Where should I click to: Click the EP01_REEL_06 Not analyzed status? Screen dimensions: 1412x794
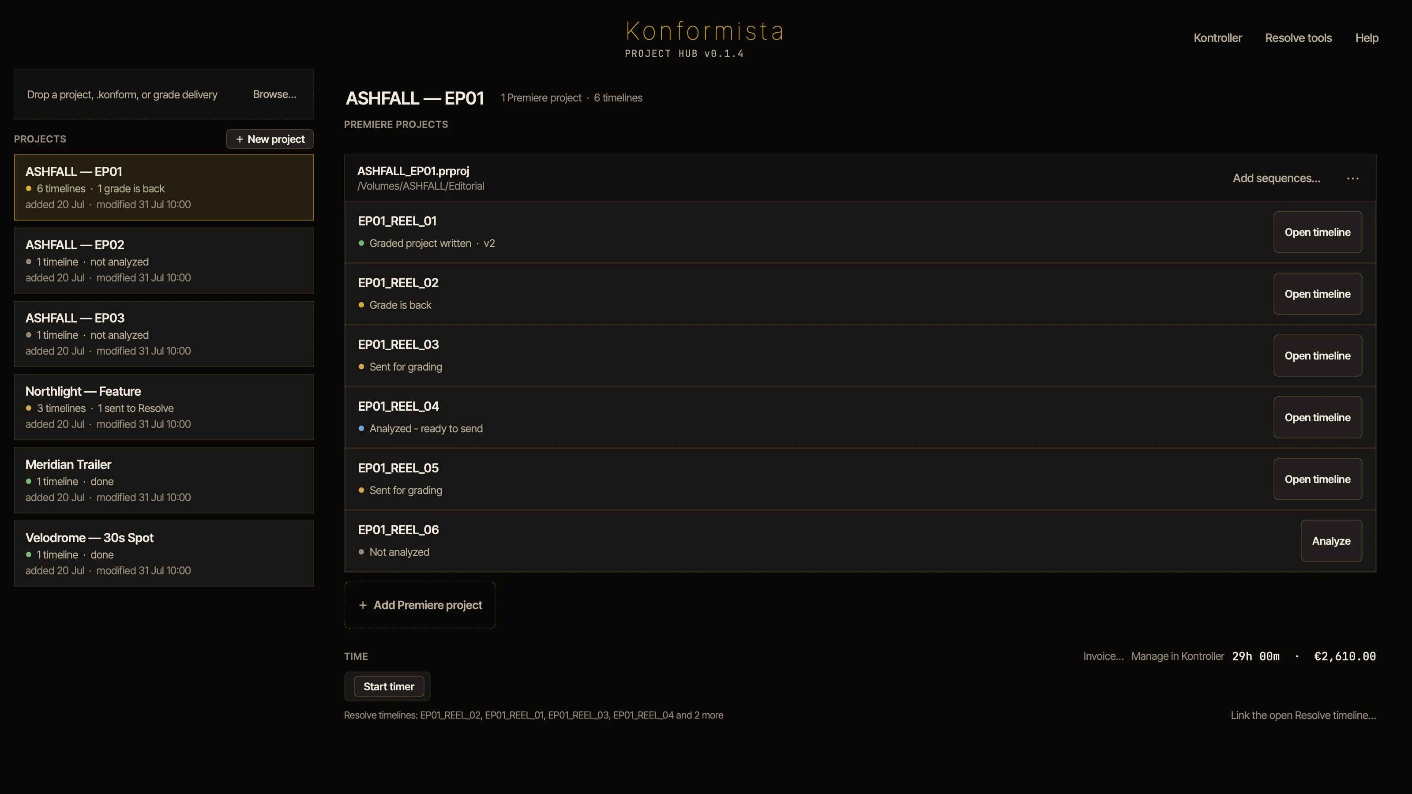coord(399,552)
